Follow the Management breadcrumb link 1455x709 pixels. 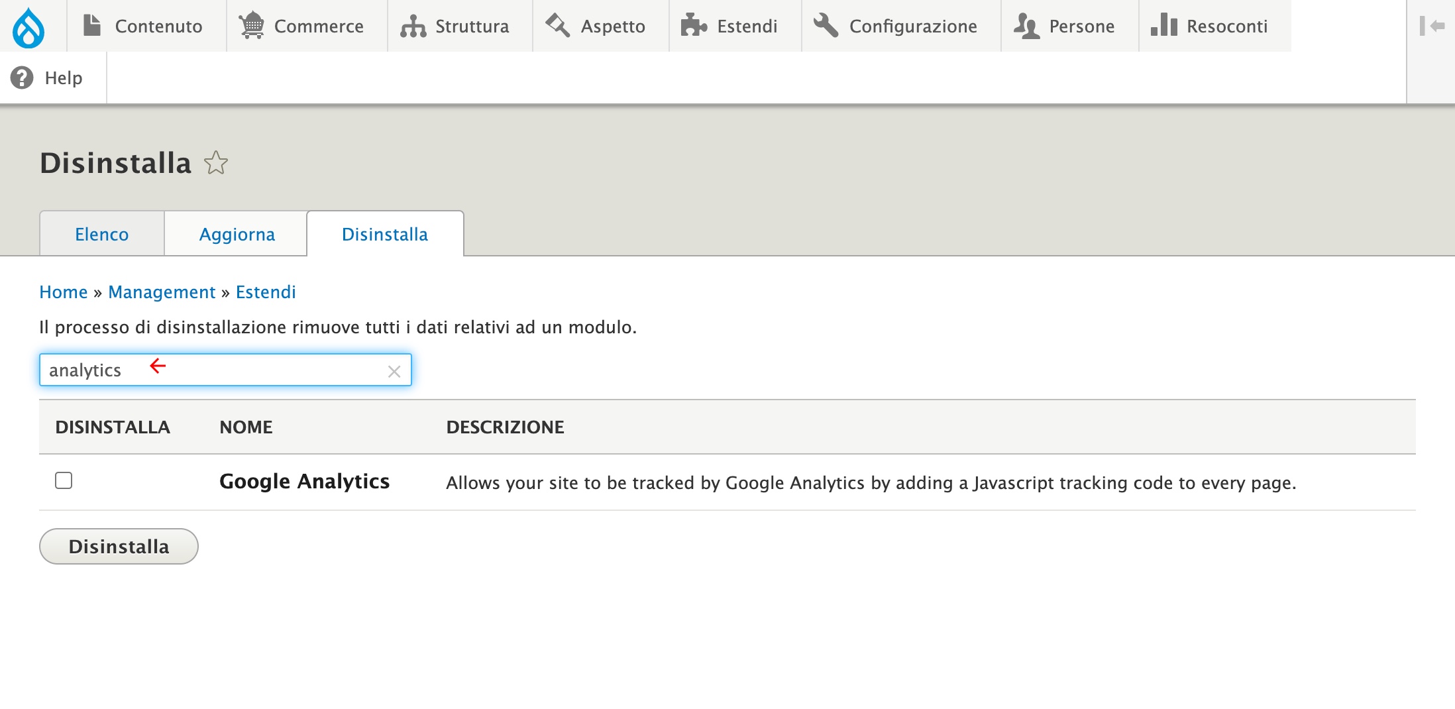click(162, 292)
